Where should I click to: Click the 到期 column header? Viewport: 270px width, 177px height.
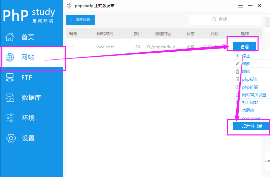214,33
